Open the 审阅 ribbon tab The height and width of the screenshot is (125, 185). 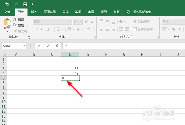pos(91,12)
